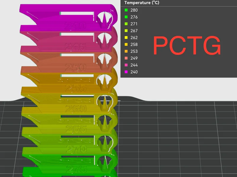
Task: Click the tower block embossed 260
Action: point(69,101)
